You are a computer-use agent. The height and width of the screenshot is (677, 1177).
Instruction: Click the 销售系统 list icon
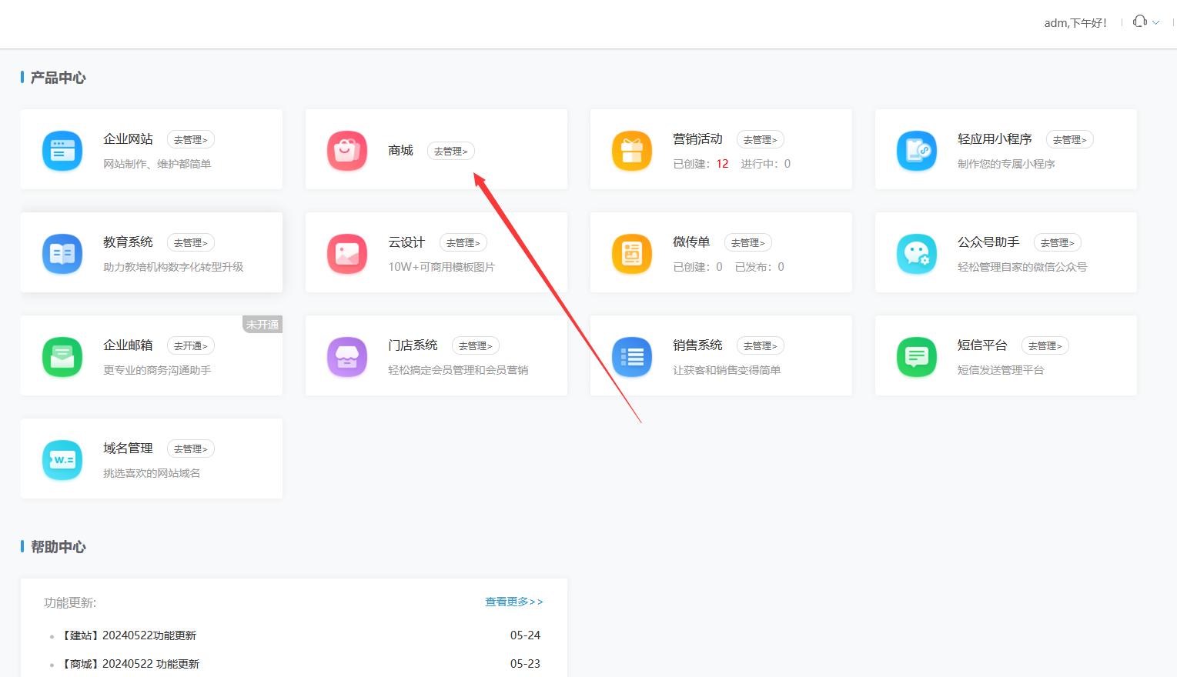pos(631,357)
